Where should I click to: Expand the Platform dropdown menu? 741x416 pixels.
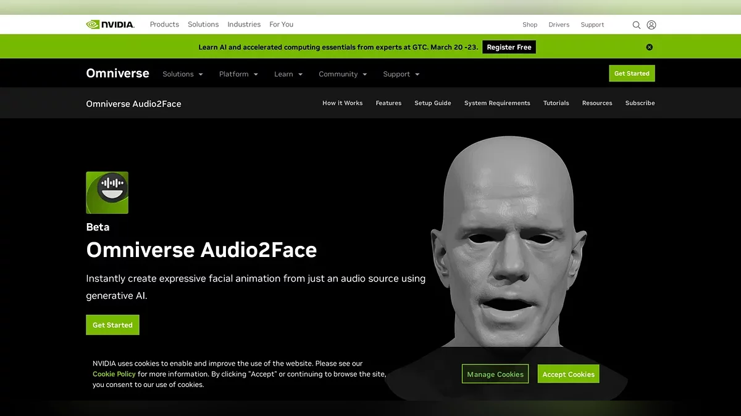coord(238,74)
